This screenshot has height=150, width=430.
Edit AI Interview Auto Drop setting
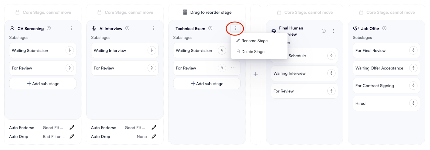(x=154, y=137)
